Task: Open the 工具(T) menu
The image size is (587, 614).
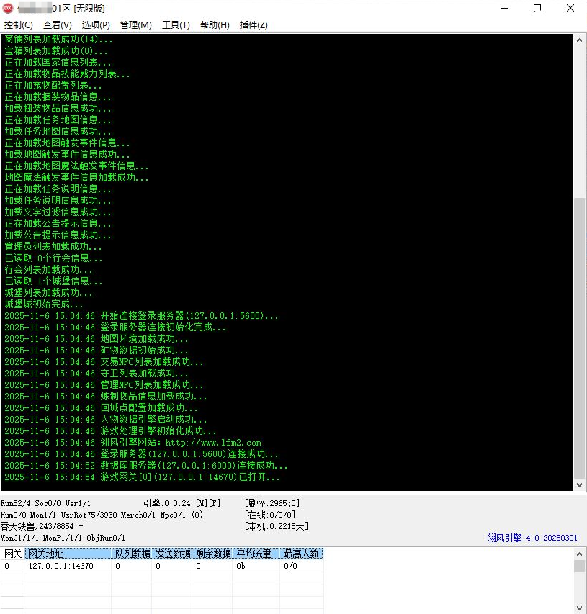Action: 176,24
